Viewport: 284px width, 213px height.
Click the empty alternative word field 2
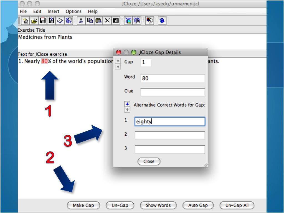coord(170,135)
